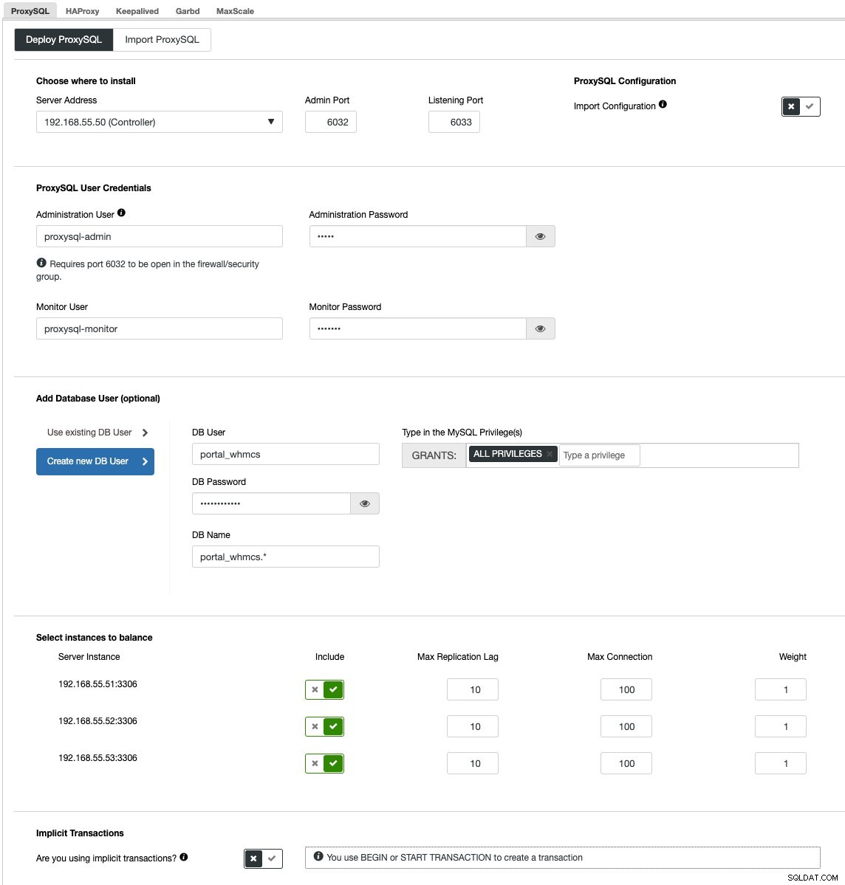Toggle Include switch for 192.168.55.51:3306

pos(324,689)
